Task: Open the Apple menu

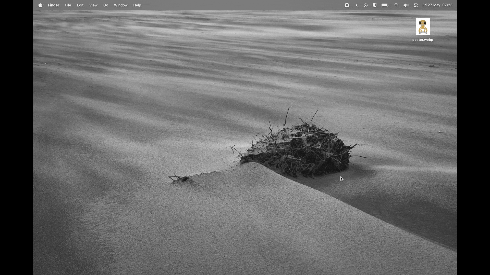Action: coord(40,5)
